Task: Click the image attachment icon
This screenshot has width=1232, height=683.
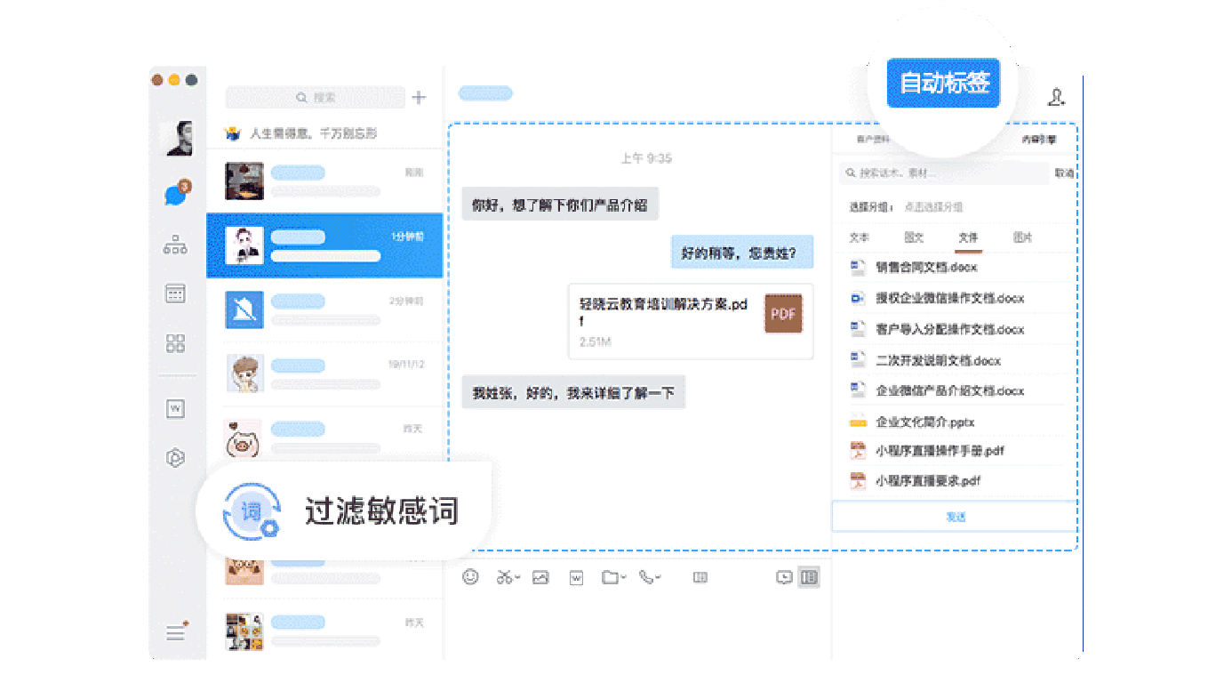Action: tap(540, 577)
